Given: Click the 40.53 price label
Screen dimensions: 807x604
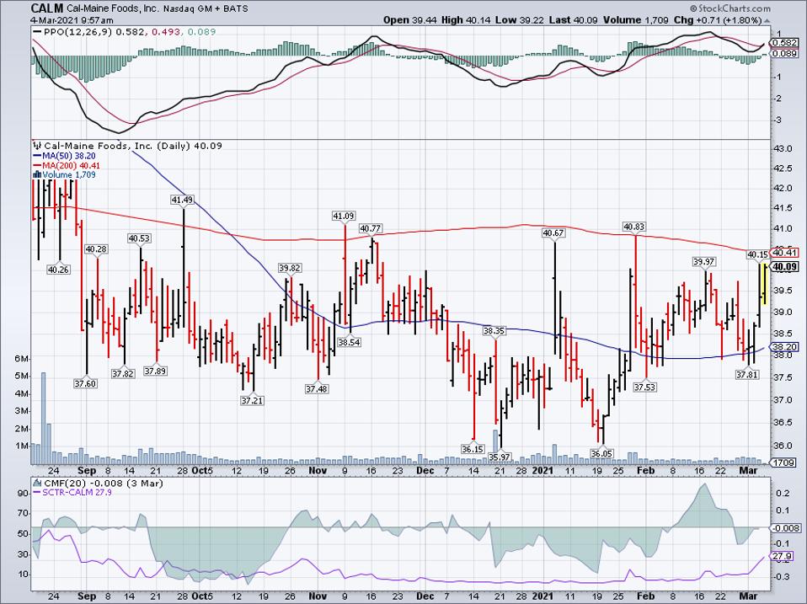Looking at the screenshot, I should [x=140, y=238].
